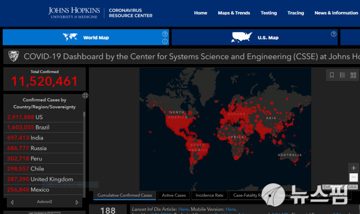Viewport: 360px width, 214px height.
Task: Click the Europe label on the map
Action: point(237,114)
